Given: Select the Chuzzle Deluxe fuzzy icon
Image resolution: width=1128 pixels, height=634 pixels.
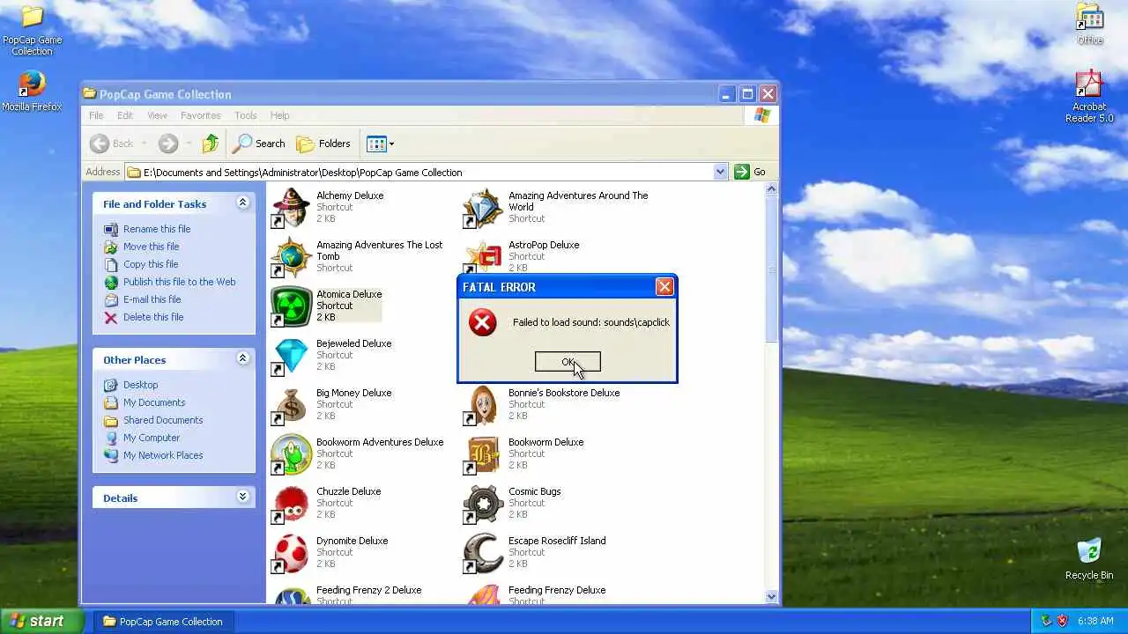Looking at the screenshot, I should pyautogui.click(x=291, y=504).
